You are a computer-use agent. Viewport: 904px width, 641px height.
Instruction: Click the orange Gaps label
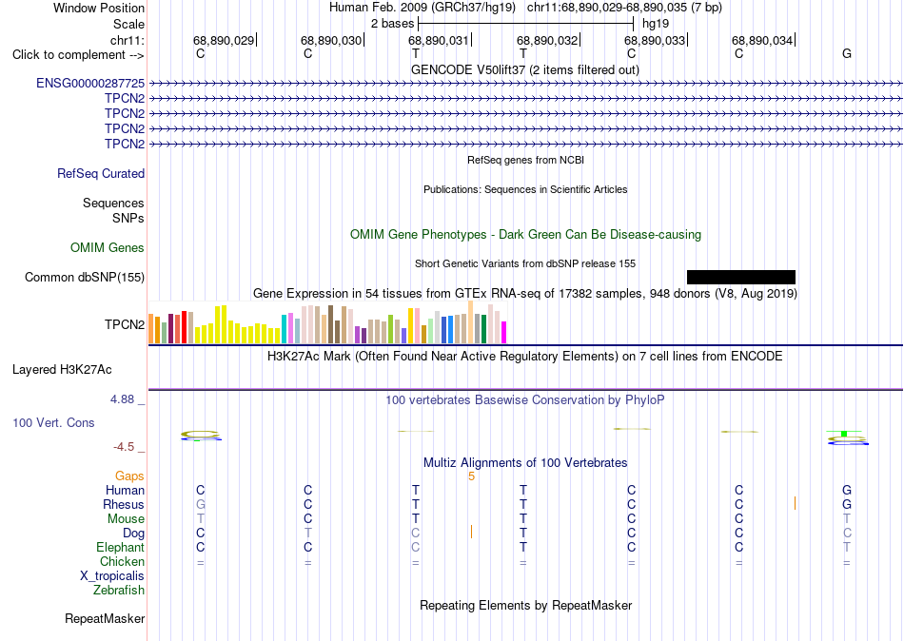129,476
